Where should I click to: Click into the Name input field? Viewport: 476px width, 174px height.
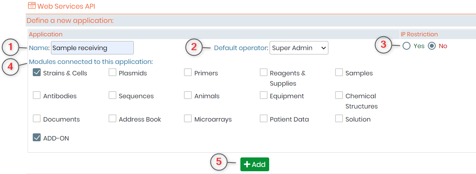[92, 48]
